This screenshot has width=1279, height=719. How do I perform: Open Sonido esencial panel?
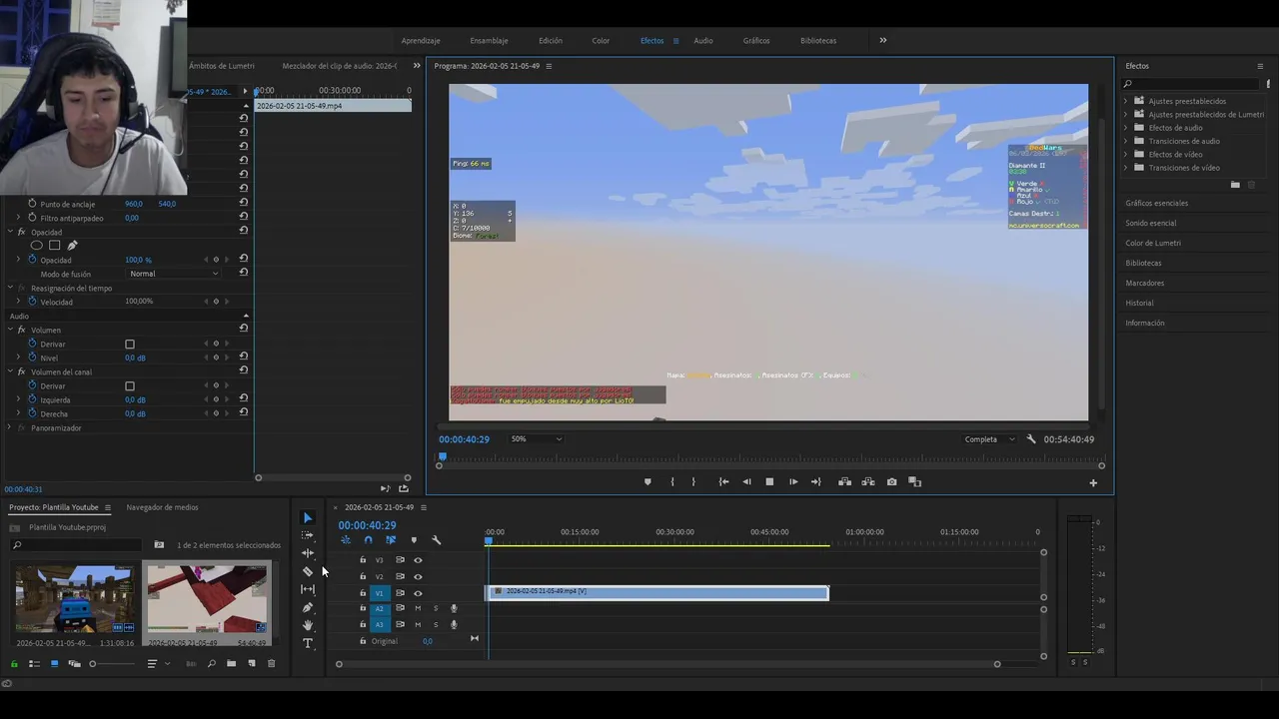(x=1151, y=223)
